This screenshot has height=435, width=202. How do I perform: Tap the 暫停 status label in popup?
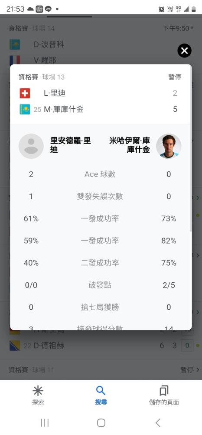175,77
